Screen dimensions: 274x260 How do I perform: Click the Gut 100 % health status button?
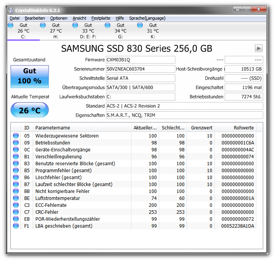point(30,77)
